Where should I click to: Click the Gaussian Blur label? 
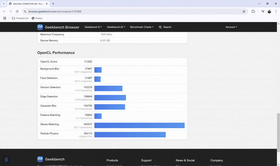pos(48,106)
